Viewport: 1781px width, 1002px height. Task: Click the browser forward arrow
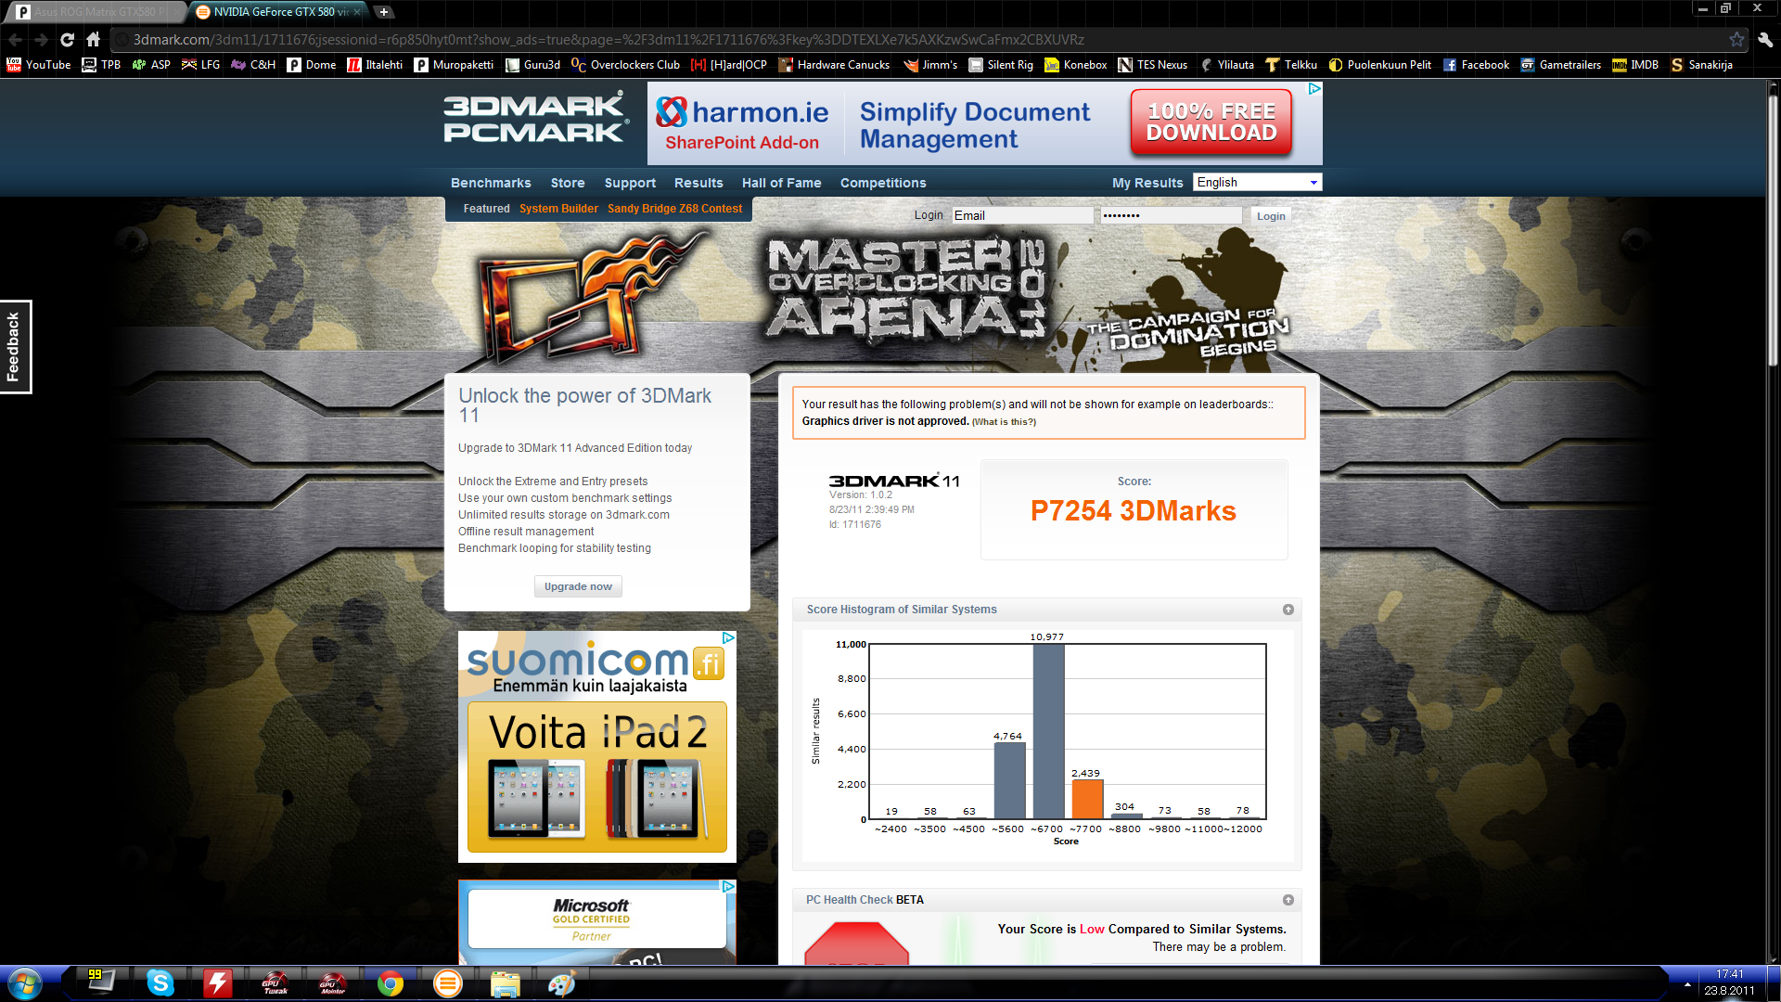(41, 40)
